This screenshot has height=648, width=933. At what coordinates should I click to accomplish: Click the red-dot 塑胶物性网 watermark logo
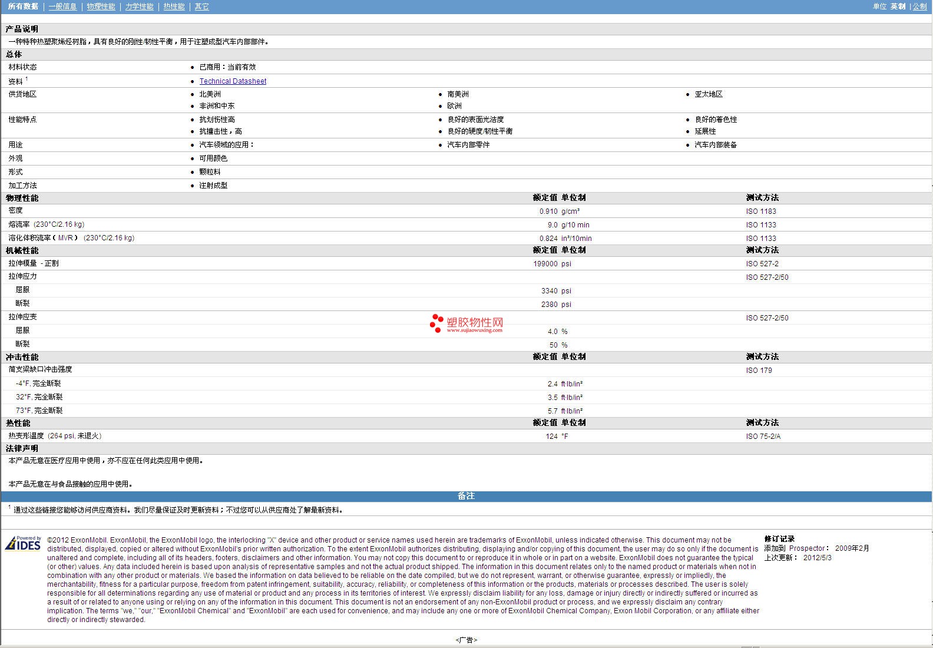click(x=466, y=323)
